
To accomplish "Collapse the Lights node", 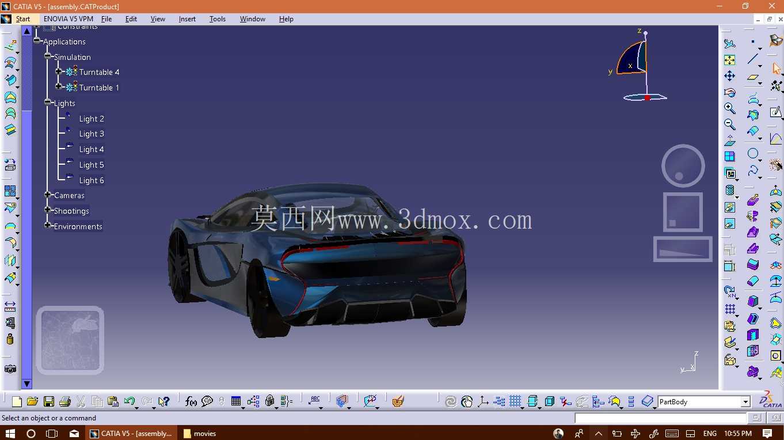I will tap(48, 103).
